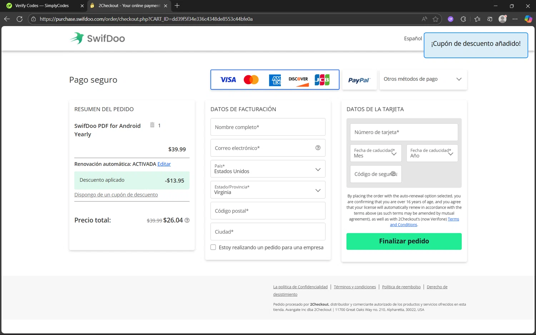Click Dispongo de un cupón link

coord(116,195)
